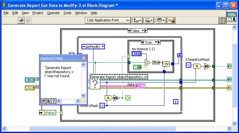Toggle the Context Help lock button

click(48, 101)
